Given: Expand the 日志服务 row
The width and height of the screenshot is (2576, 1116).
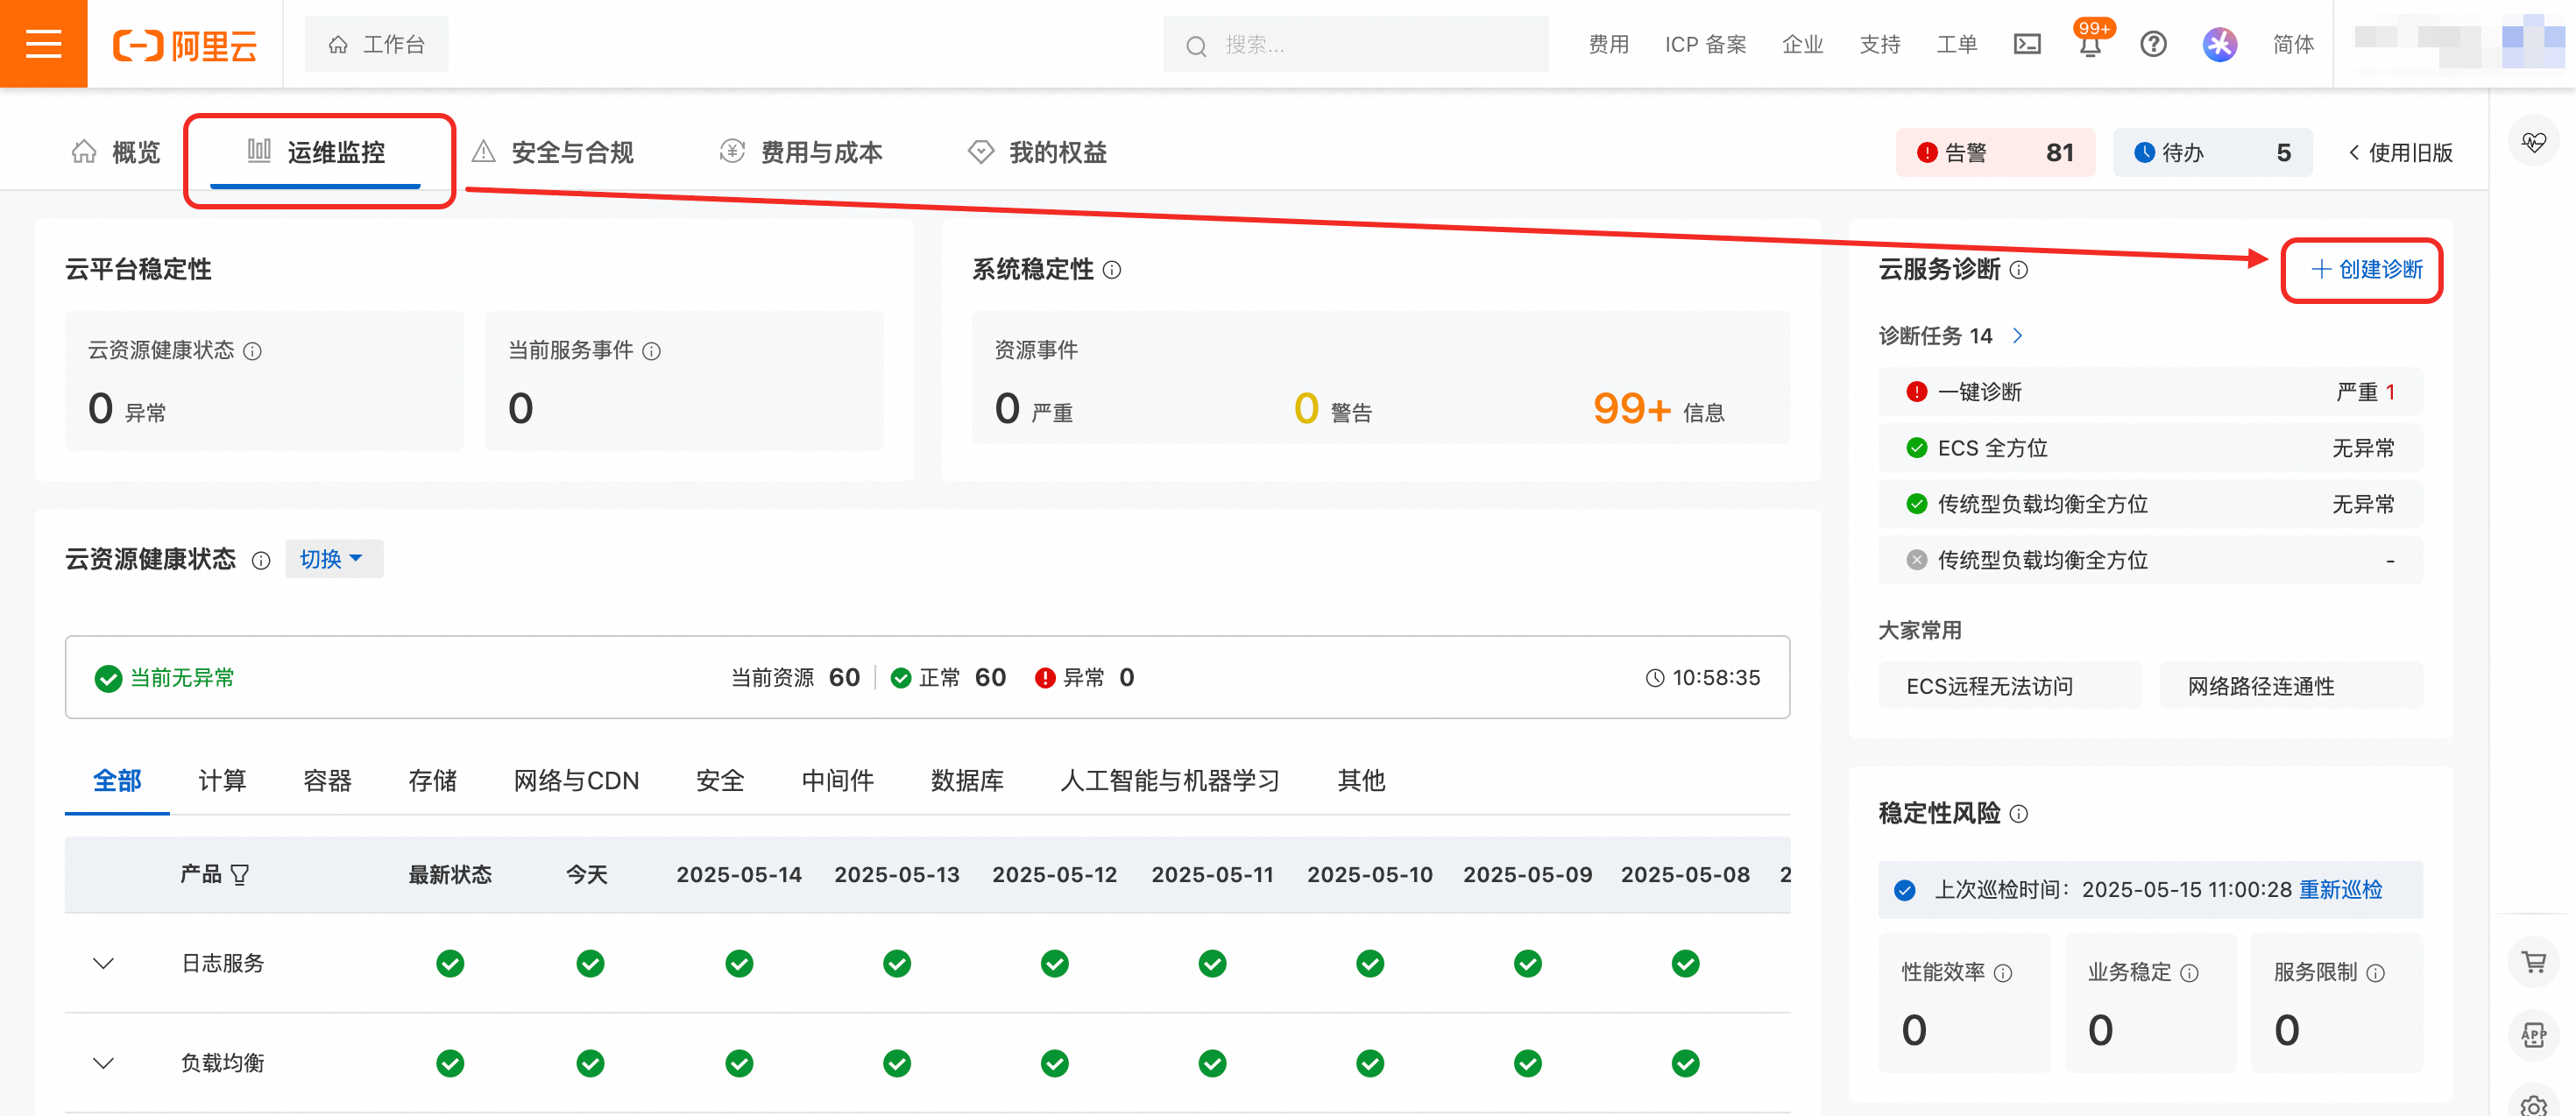Looking at the screenshot, I should [x=103, y=963].
